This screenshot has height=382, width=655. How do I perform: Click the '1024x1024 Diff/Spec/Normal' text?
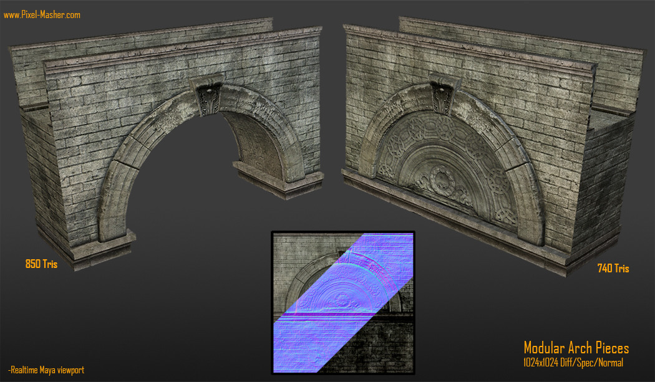pos(573,363)
